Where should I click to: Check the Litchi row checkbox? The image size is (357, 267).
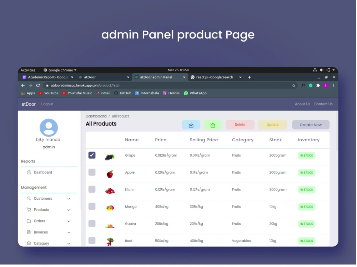[x=92, y=190]
